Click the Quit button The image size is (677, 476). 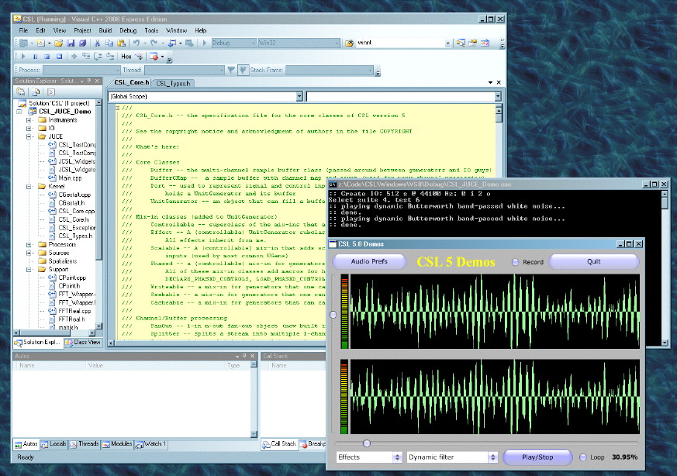(594, 261)
